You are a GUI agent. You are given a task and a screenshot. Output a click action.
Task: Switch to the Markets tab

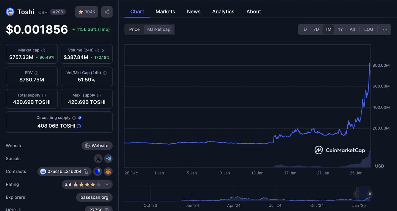click(165, 12)
